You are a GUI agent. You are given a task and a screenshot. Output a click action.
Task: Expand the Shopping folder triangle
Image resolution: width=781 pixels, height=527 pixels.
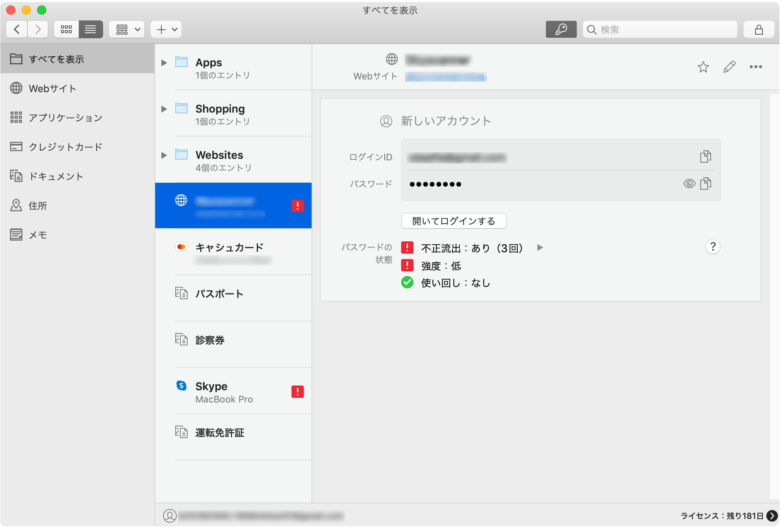[x=164, y=109]
